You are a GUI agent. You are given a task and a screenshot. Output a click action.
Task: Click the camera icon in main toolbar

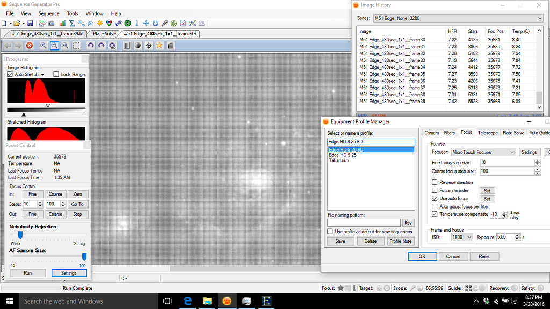[51, 23]
